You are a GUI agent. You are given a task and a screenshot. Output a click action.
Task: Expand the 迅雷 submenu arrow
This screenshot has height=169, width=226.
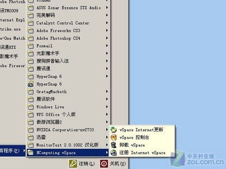click(x=107, y=137)
